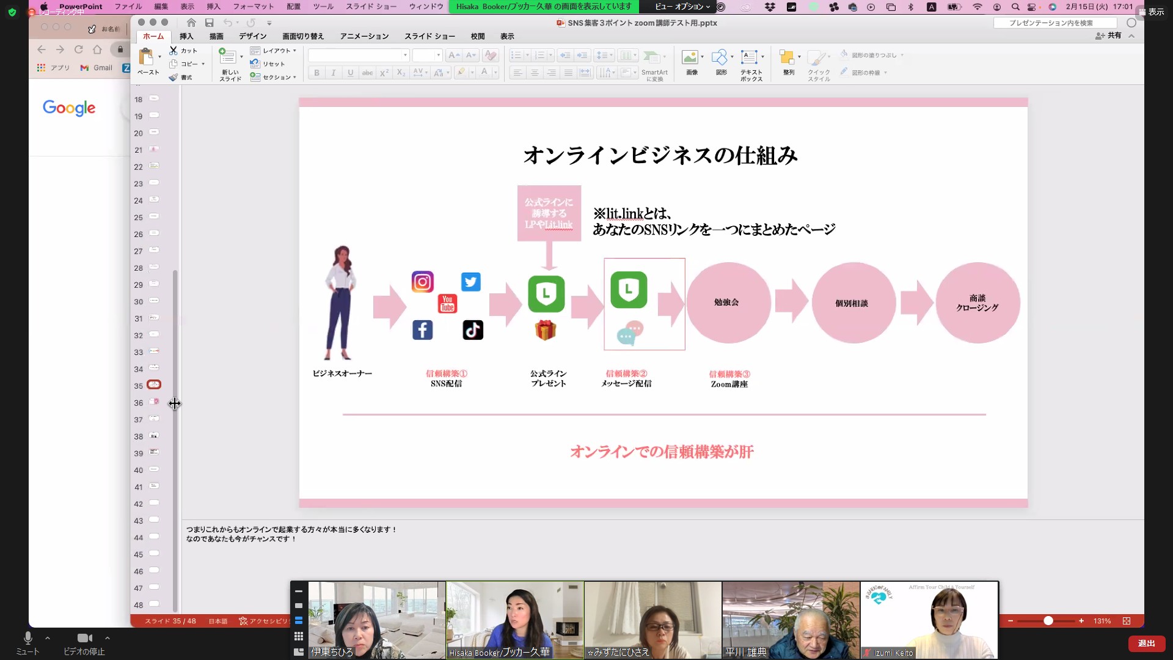The width and height of the screenshot is (1173, 660).
Task: Click the Spotlight search icon in menu bar
Action: (x=1015, y=7)
